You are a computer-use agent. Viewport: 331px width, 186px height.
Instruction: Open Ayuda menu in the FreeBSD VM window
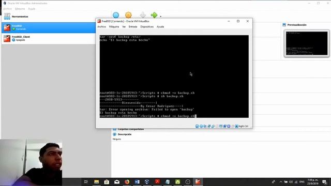pos(160,27)
